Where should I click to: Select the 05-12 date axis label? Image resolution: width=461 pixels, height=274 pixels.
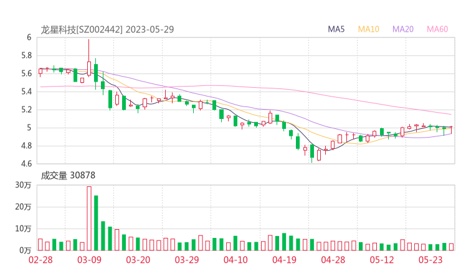(382, 260)
